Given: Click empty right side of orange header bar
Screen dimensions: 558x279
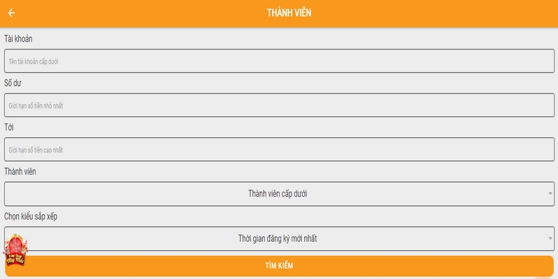Looking at the screenshot, I should pyautogui.click(x=474, y=13).
